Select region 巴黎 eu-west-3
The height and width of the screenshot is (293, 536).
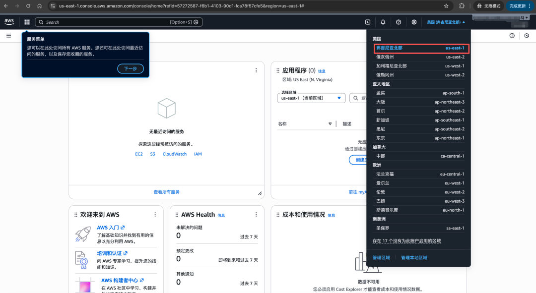tap(420, 201)
